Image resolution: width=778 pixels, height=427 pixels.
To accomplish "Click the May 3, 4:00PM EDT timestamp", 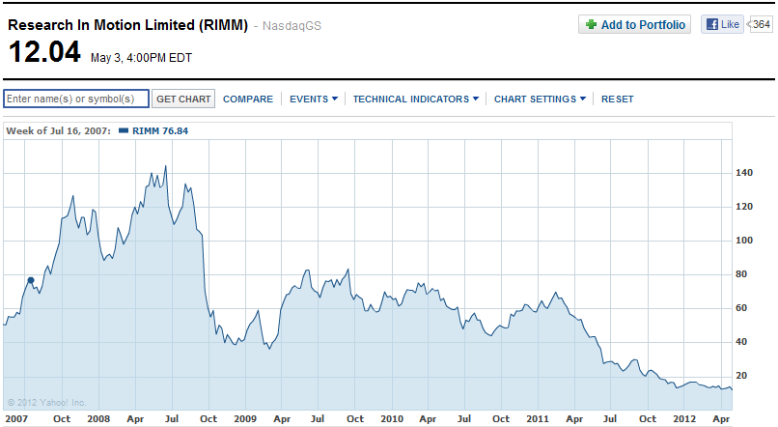I will tap(141, 58).
